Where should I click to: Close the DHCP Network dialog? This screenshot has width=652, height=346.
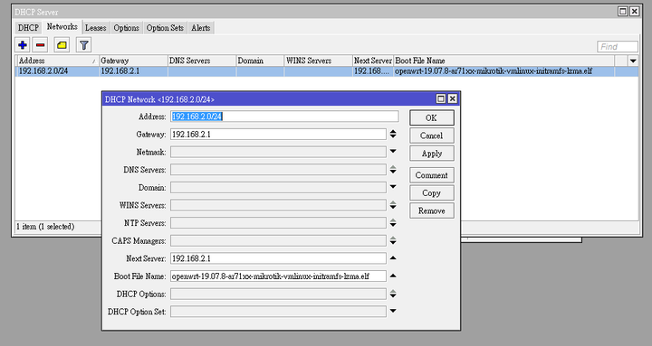453,98
